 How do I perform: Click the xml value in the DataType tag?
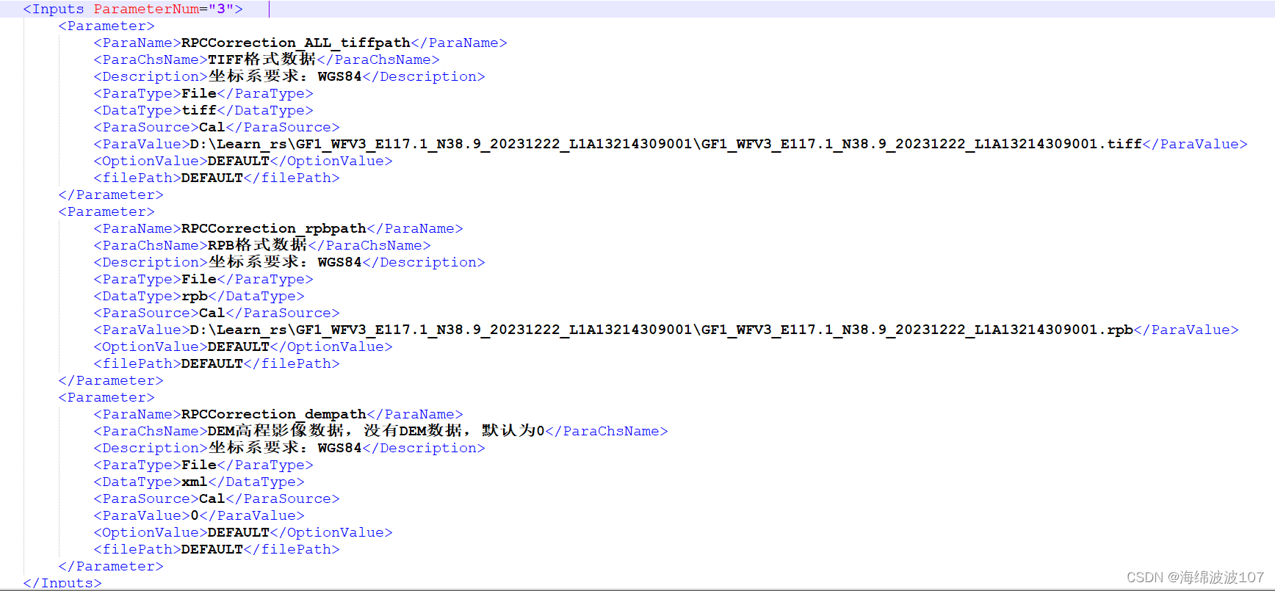195,482
